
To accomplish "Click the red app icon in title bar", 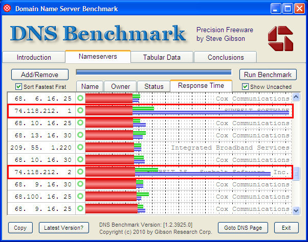I will click(x=7, y=9).
